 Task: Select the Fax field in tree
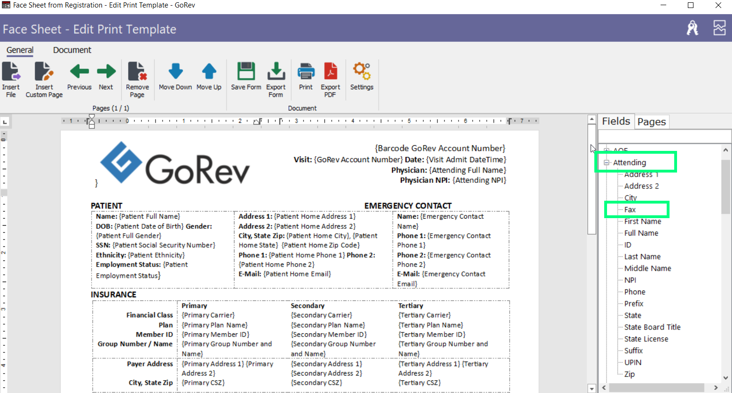point(630,210)
